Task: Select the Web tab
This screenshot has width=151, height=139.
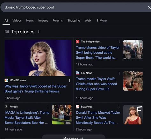Action: [88, 21]
